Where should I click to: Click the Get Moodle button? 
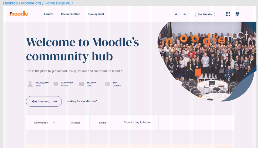pos(205,15)
